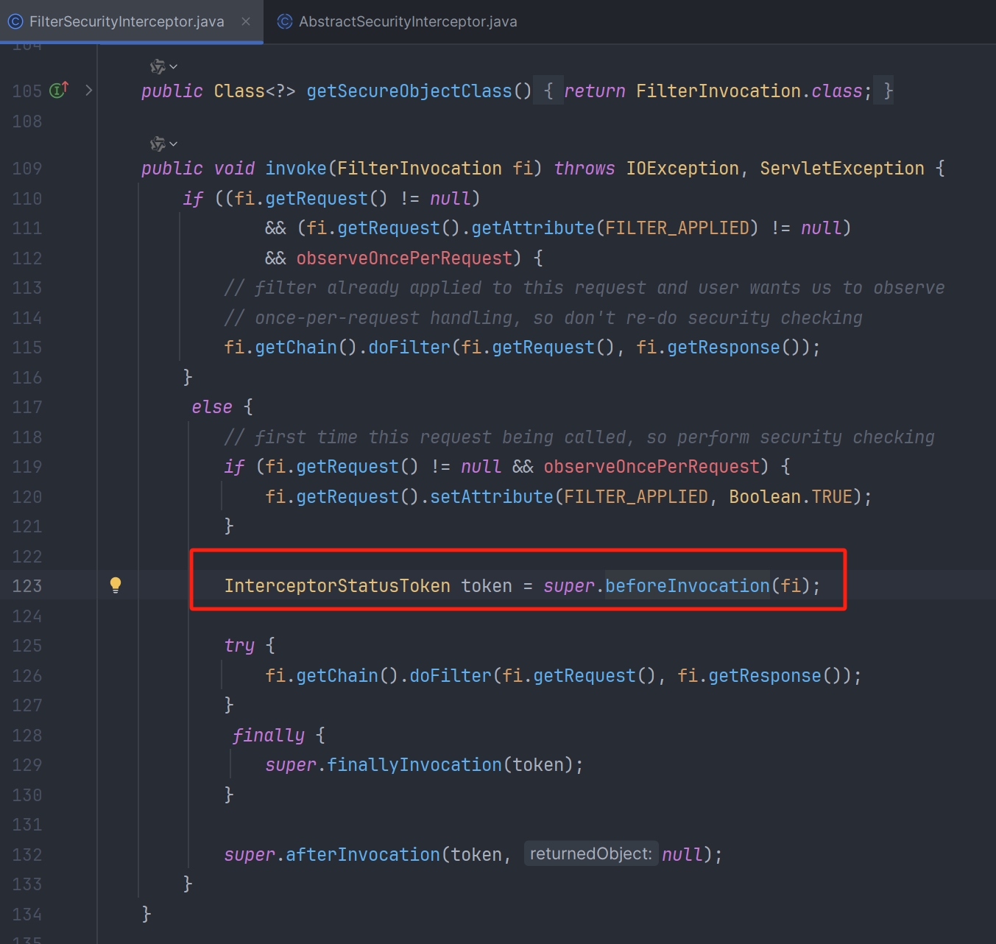Viewport: 996px width, 944px height.
Task: Click the returnedObject inlay hint
Action: 590,854
